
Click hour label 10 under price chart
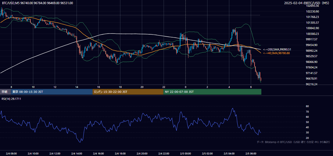point(33,87)
